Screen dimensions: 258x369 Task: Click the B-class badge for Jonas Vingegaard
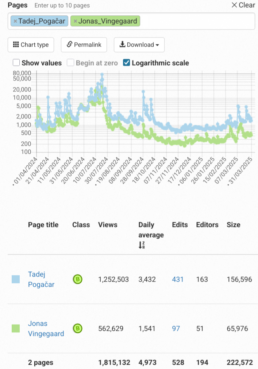(x=78, y=329)
